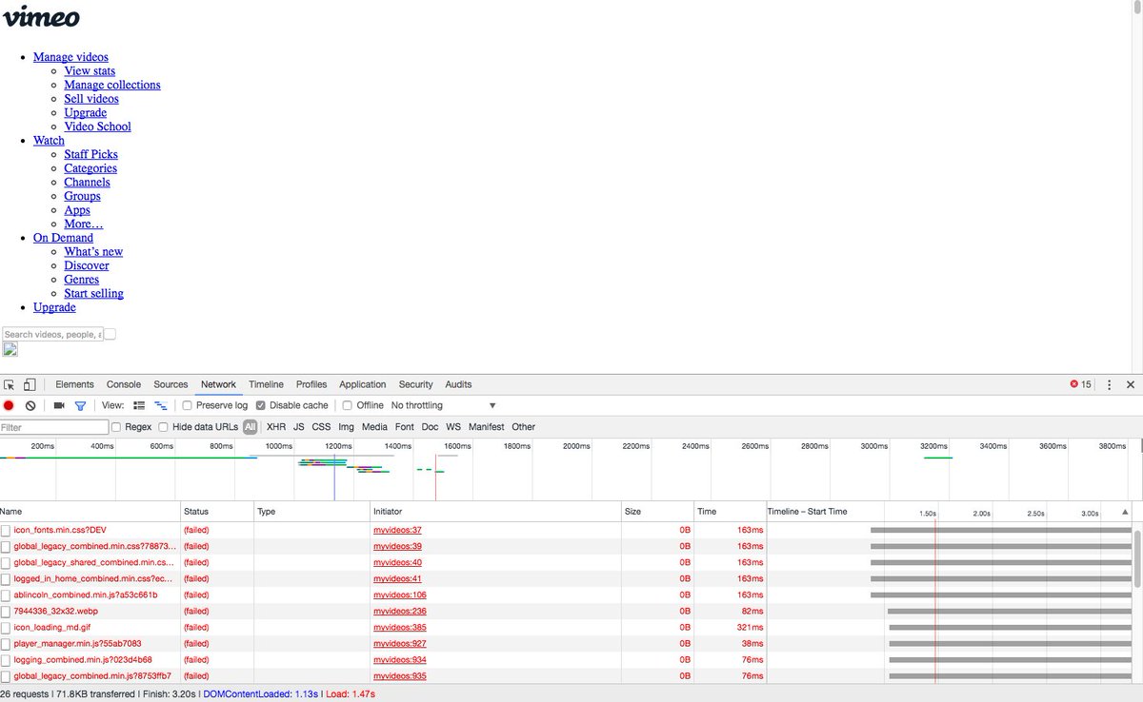The height and width of the screenshot is (702, 1143).
Task: Open the Profiles tab
Action: [311, 385]
